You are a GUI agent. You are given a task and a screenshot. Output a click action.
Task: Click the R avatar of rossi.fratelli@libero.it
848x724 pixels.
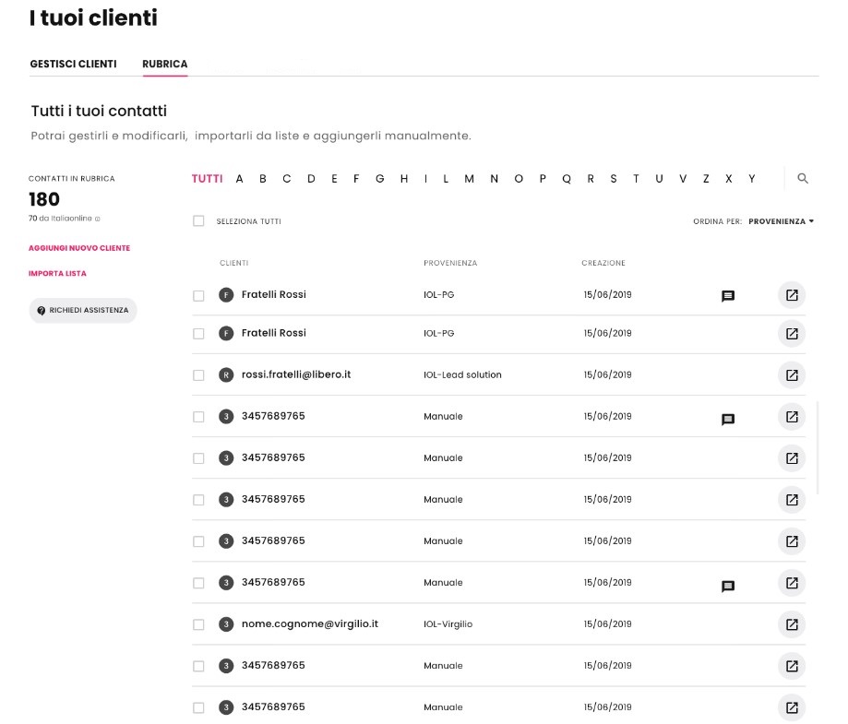[225, 375]
